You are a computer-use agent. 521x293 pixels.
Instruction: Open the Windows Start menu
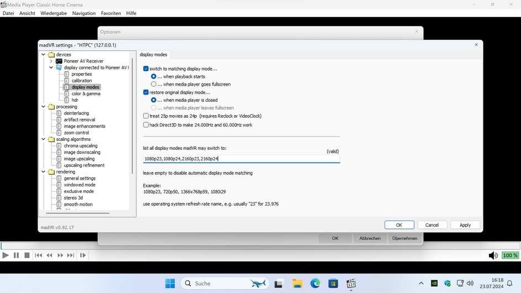[170, 284]
